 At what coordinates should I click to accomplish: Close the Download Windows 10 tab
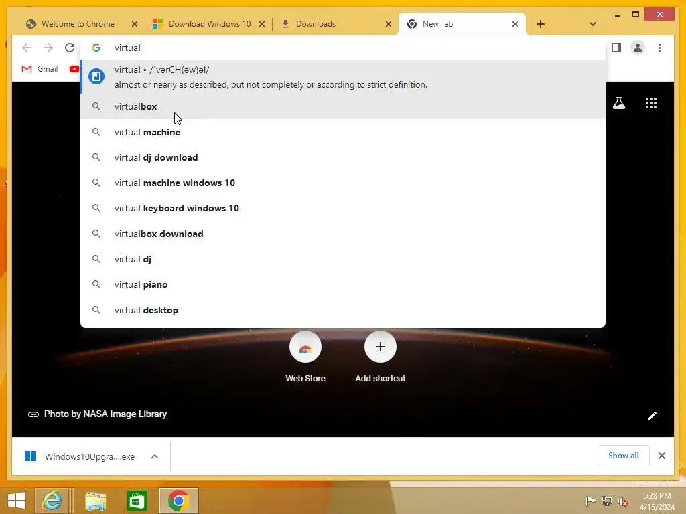click(x=262, y=24)
